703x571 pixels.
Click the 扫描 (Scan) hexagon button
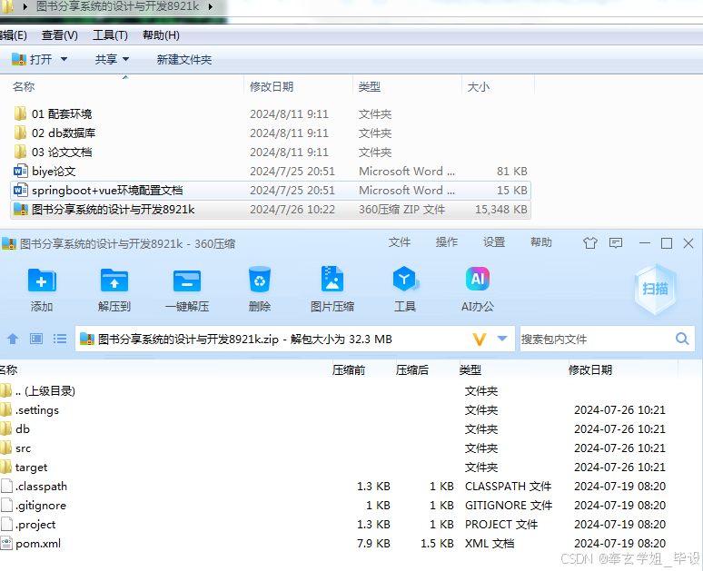656,289
